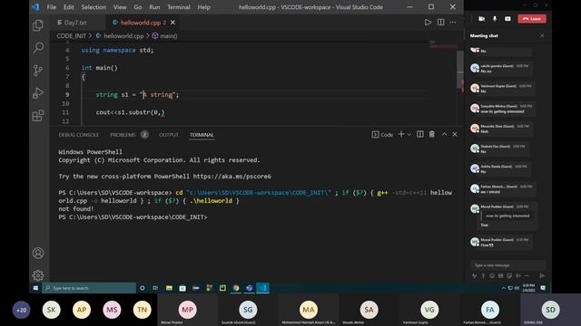The image size is (581, 326).
Task: Kill the terminal with trash icon
Action: tap(432, 135)
